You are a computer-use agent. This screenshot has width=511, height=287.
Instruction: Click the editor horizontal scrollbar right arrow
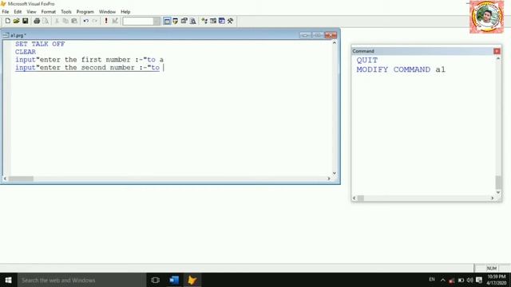[x=329, y=179]
